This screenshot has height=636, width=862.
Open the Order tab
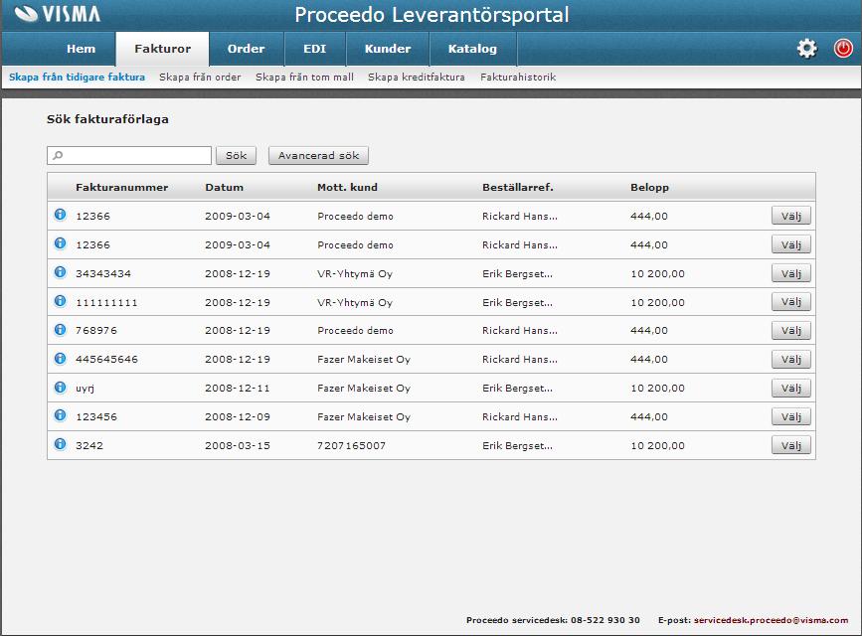tap(247, 49)
